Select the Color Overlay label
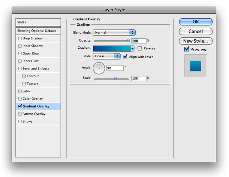The width and height of the screenshot is (229, 177). pyautogui.click(x=33, y=99)
